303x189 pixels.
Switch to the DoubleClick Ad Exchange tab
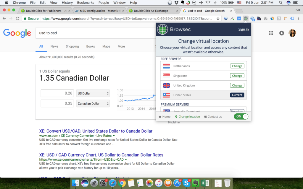[151, 11]
